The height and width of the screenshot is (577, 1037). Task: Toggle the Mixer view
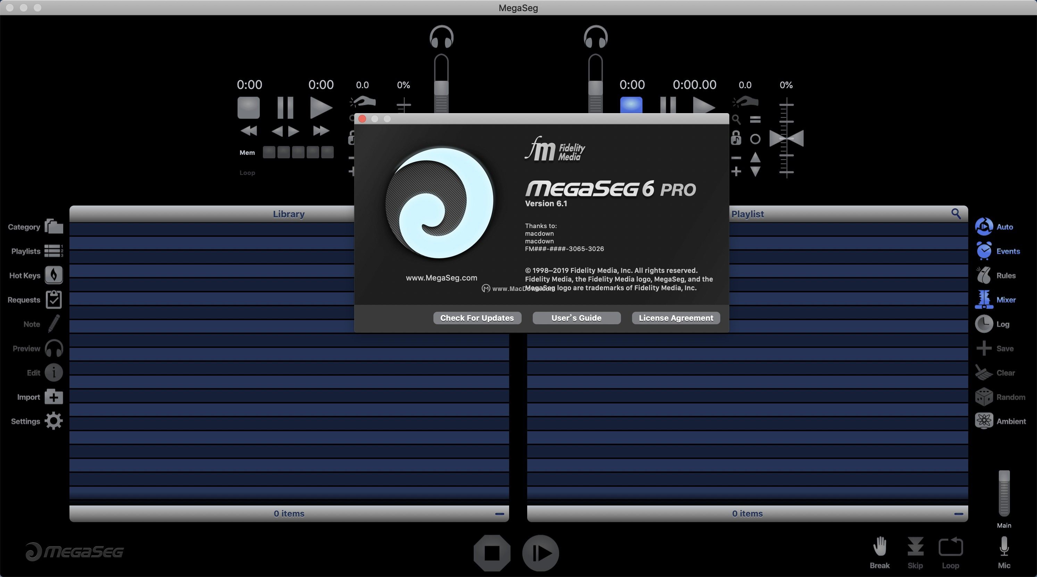[984, 299]
